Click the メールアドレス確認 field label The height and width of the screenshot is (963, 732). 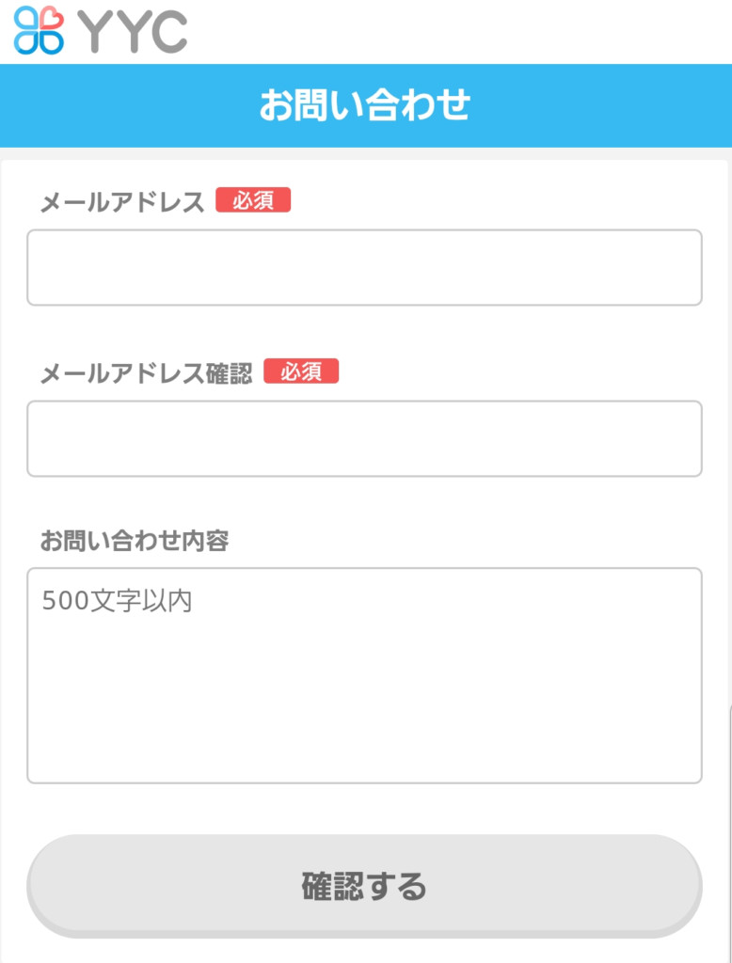146,372
